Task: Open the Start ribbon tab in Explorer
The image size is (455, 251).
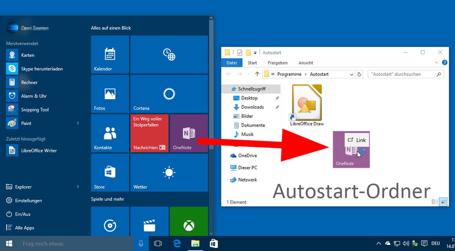Action: point(252,63)
